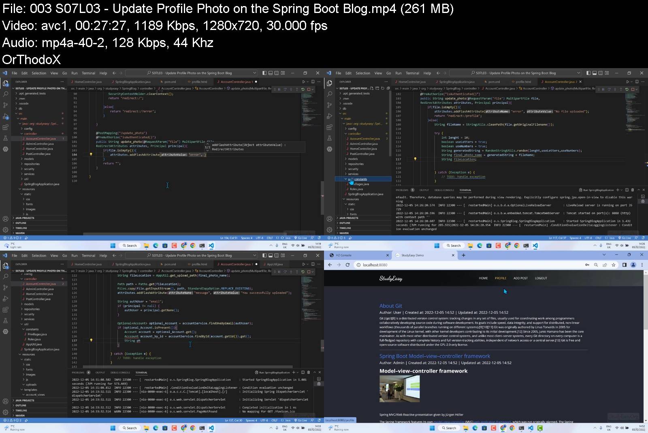This screenshot has width=648, height=433.
Task: Split editor right in bottom-left VS Code window
Action: [x=314, y=264]
